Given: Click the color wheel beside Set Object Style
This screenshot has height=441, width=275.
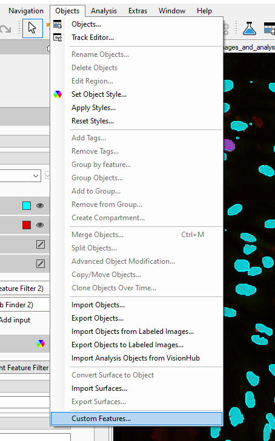Looking at the screenshot, I should [58, 94].
